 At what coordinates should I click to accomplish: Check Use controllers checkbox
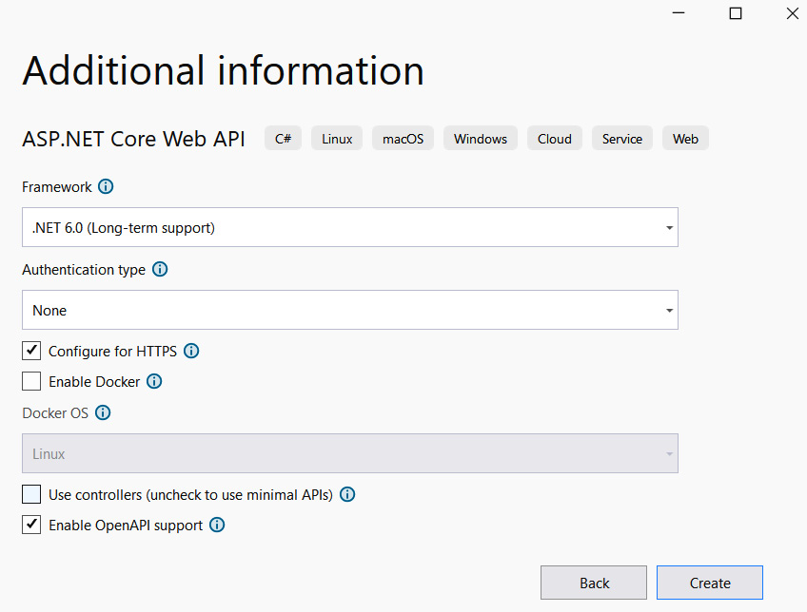[31, 494]
